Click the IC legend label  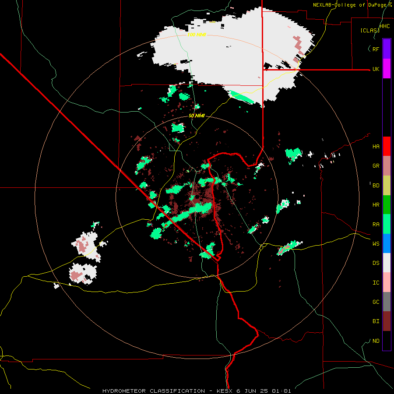click(376, 283)
